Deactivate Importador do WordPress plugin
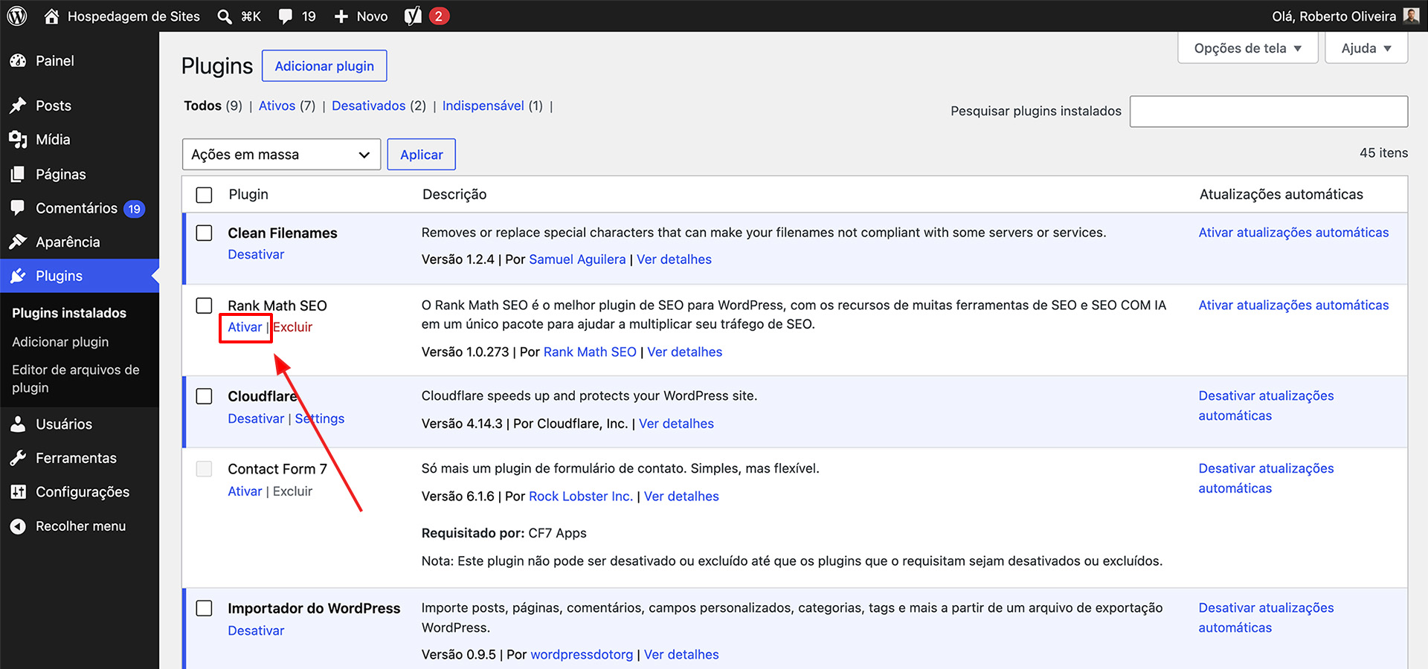1428x669 pixels. point(256,630)
